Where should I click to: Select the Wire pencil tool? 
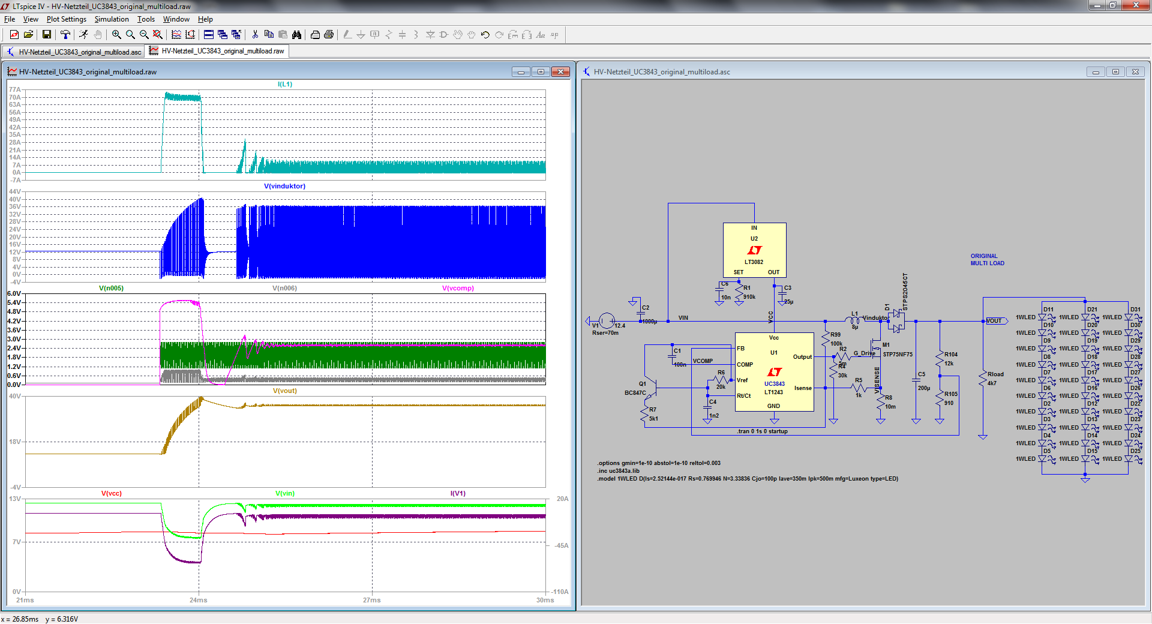click(x=347, y=35)
